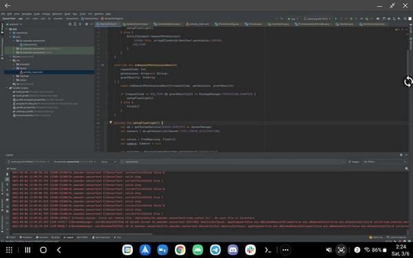The image size is (413, 258).
Task: Open Logcat device dropdown Samsung SM
Action: [x=28, y=162]
